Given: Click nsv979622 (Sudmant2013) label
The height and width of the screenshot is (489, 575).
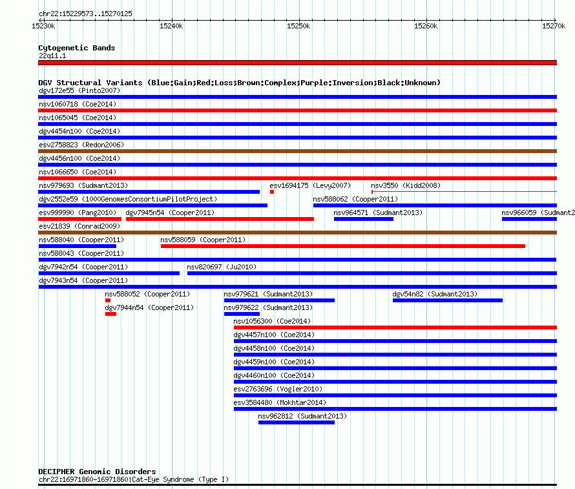Looking at the screenshot, I should click(268, 307).
